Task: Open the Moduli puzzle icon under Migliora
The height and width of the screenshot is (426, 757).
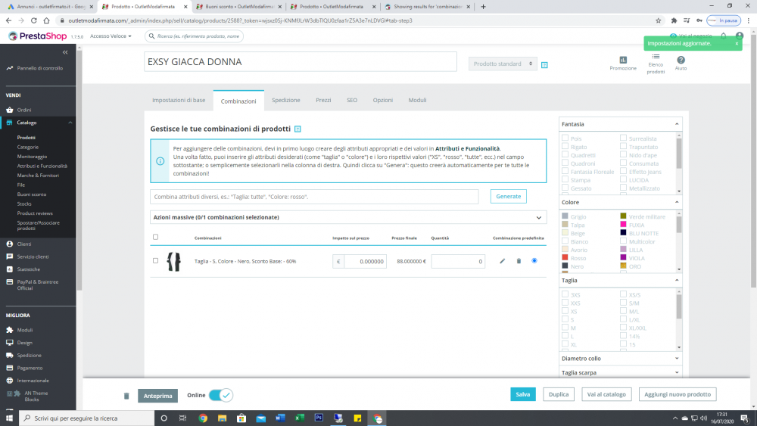Action: point(10,330)
